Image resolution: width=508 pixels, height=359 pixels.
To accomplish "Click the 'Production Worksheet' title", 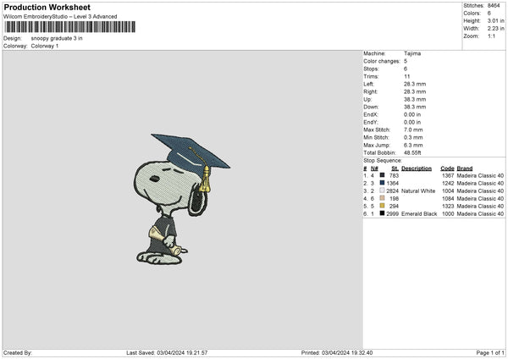I will (47, 7).
